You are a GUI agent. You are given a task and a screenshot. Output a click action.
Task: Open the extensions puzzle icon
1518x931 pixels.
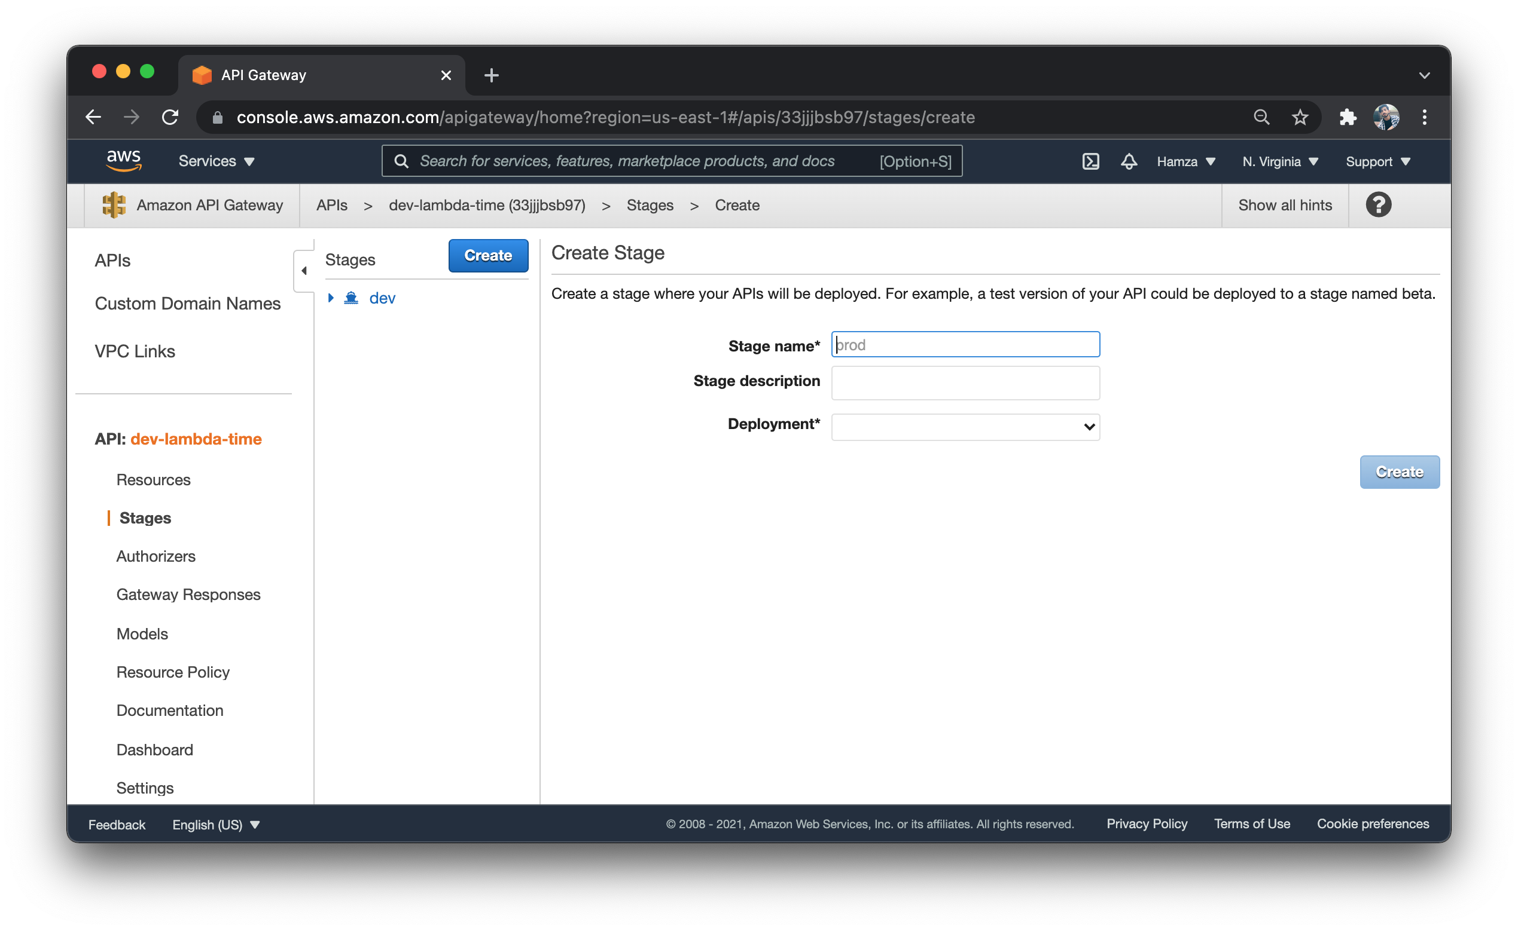[1348, 117]
